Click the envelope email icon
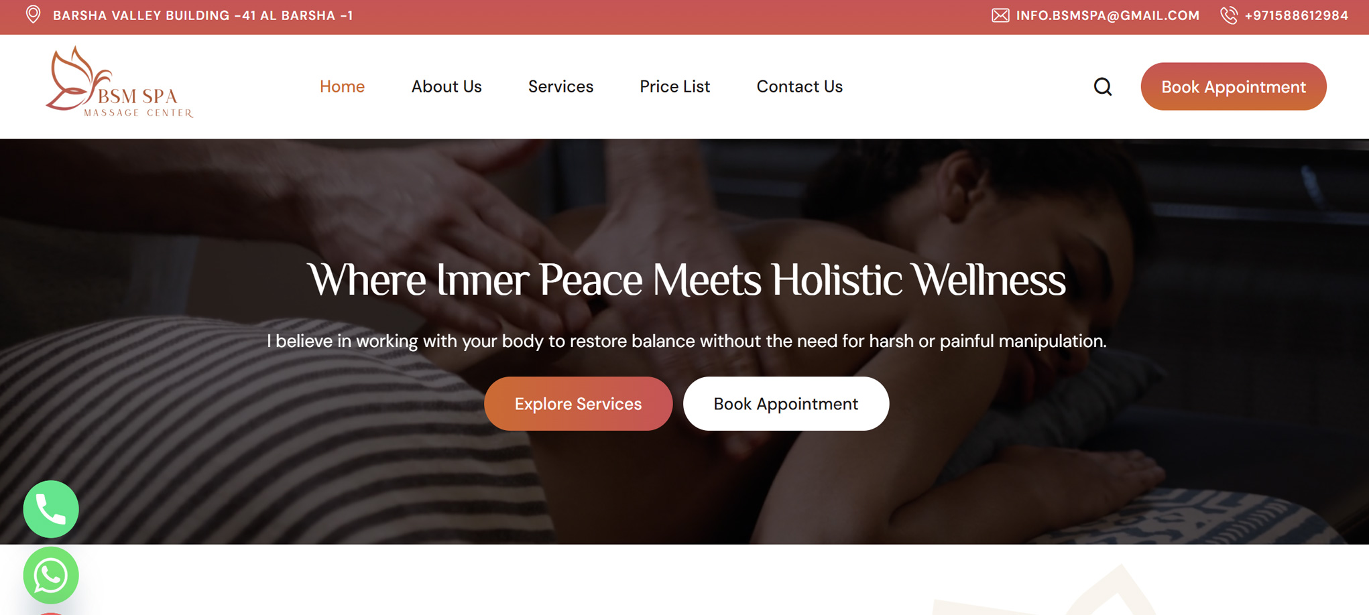1369x615 pixels. click(x=1000, y=15)
